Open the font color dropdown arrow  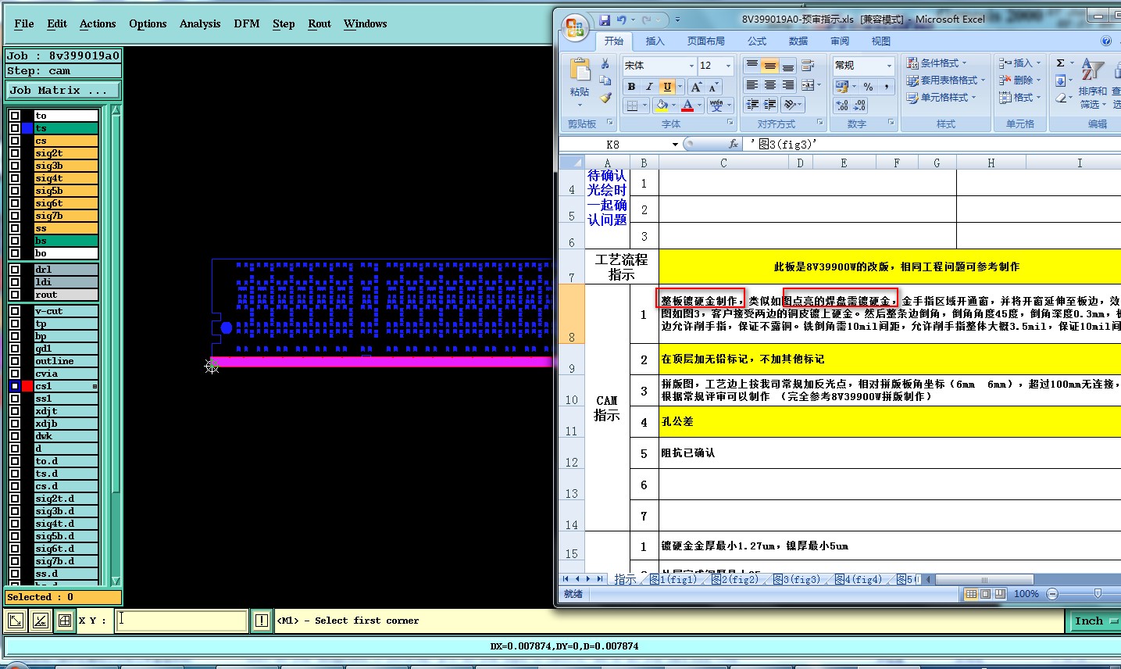[x=699, y=106]
